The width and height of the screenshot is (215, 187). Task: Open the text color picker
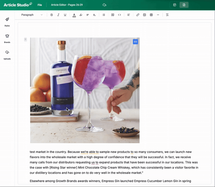click(74, 15)
